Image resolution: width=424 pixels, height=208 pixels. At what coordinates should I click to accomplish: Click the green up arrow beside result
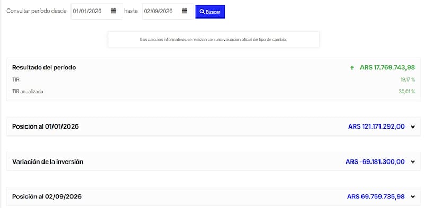[352, 68]
